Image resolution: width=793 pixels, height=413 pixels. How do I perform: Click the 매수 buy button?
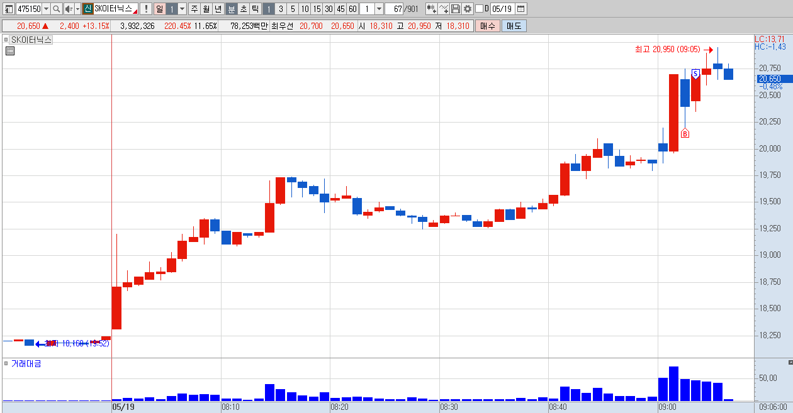pyautogui.click(x=488, y=26)
